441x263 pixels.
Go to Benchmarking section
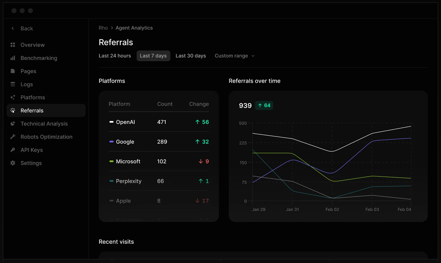(x=39, y=58)
